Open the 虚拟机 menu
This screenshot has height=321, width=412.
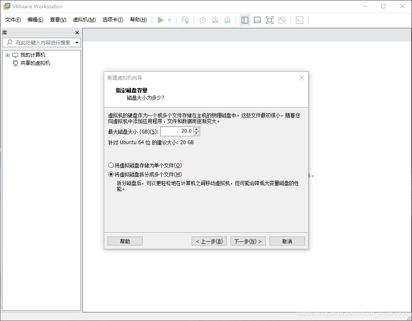point(84,19)
